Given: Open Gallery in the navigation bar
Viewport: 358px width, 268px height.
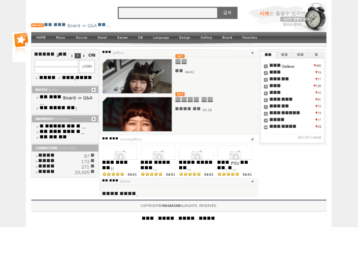Looking at the screenshot, I should [206, 38].
